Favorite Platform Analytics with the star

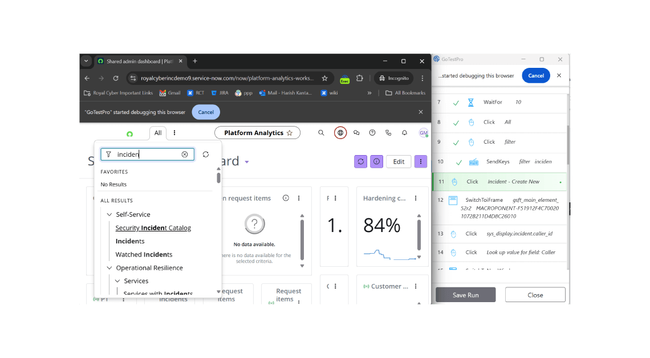290,133
